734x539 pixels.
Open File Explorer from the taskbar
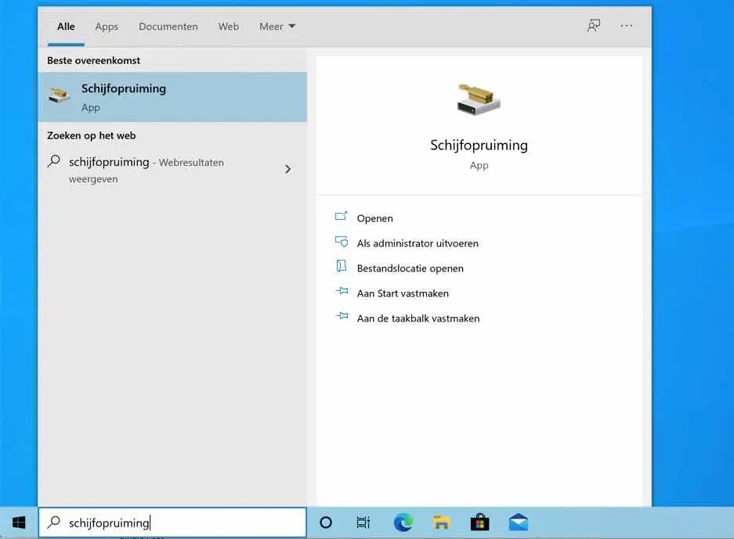(x=442, y=523)
